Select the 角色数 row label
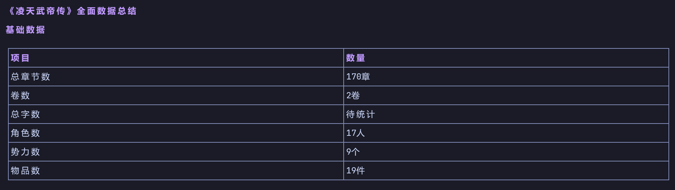675x190 pixels. pos(25,133)
